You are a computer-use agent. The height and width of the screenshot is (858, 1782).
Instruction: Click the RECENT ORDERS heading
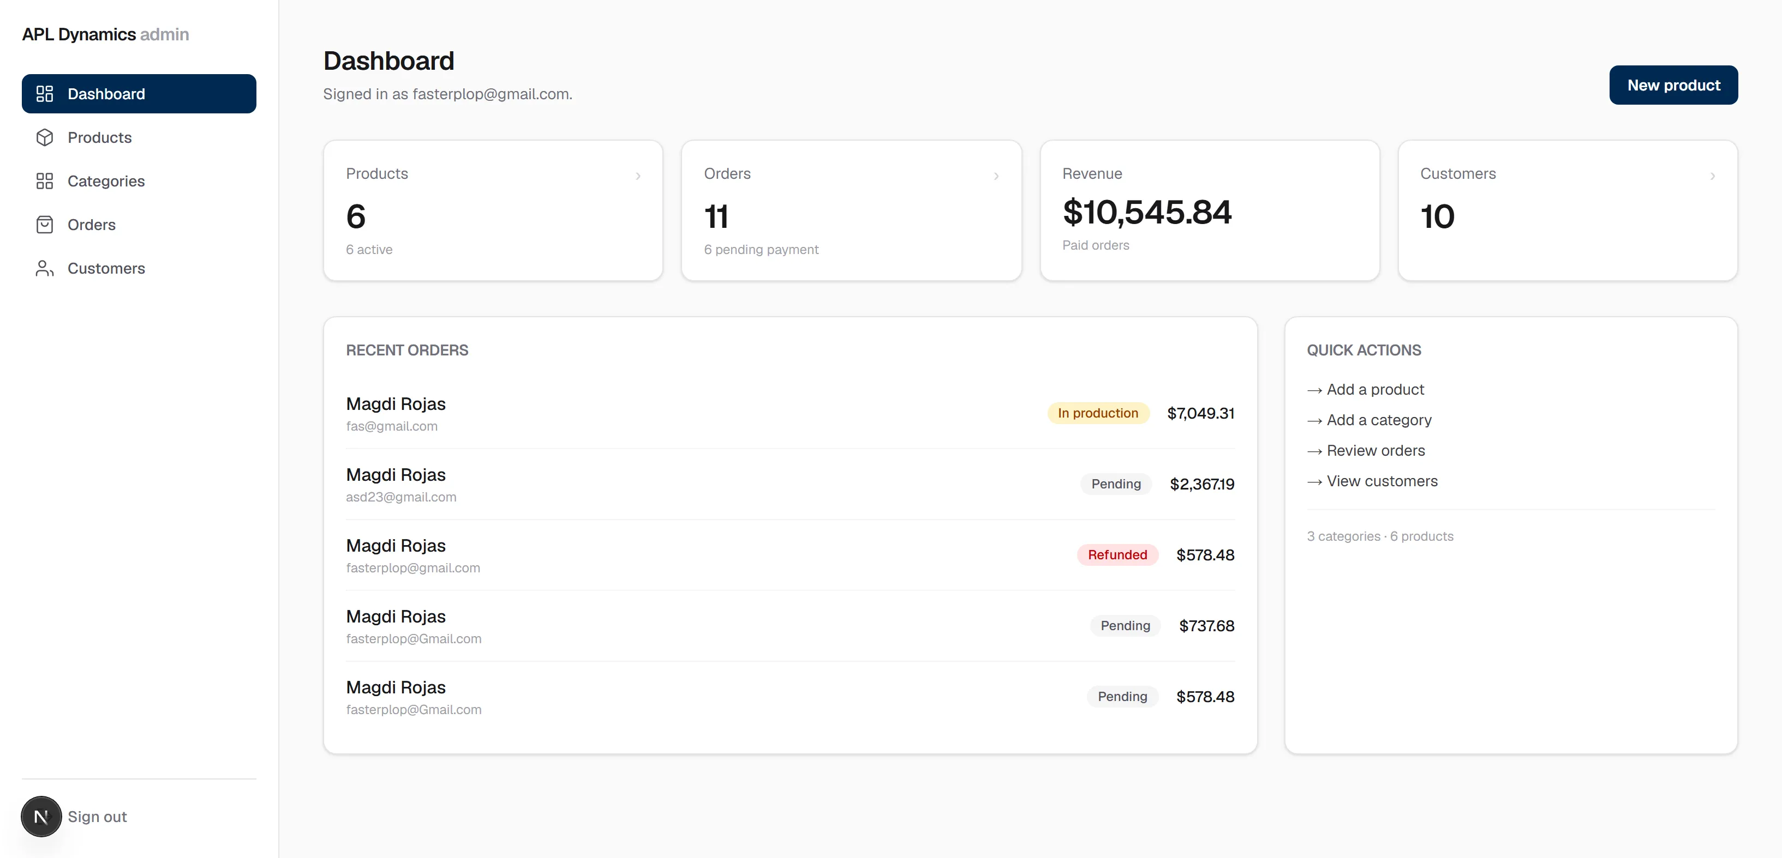click(x=407, y=351)
